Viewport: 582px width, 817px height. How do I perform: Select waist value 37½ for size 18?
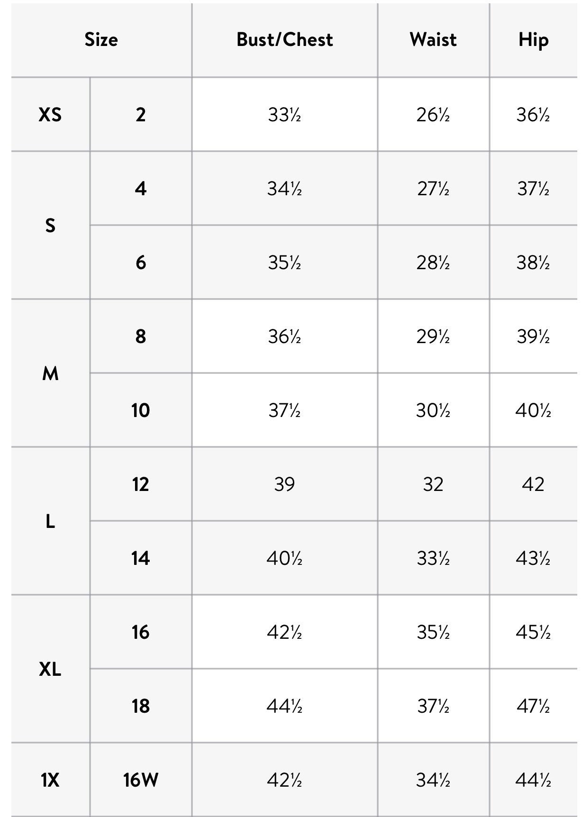coord(433,706)
